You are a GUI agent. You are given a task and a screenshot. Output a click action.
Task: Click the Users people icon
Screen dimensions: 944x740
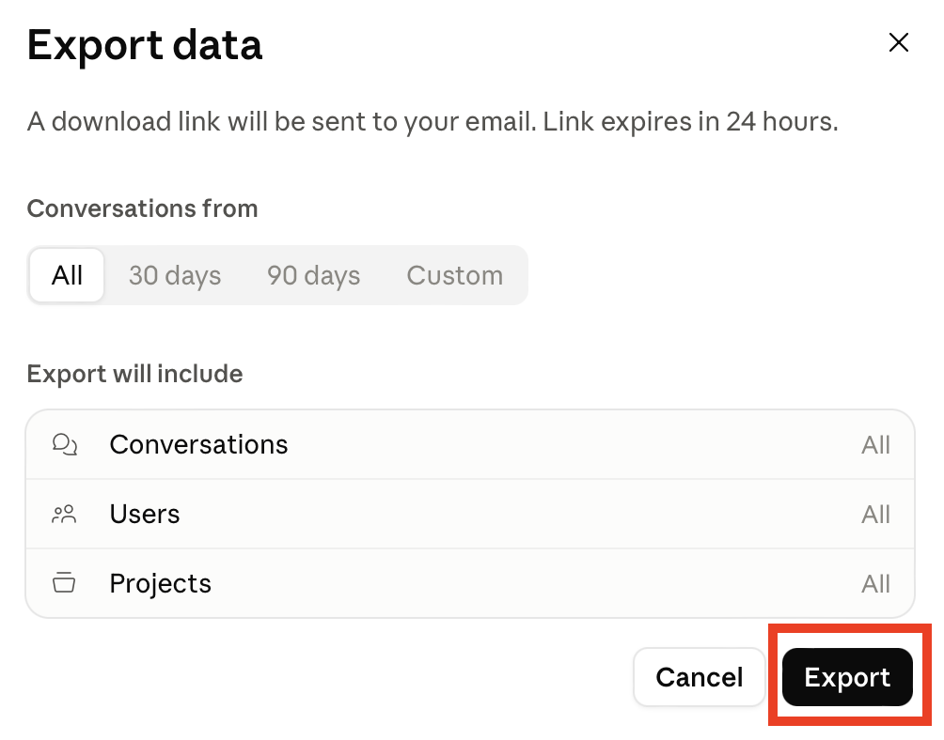click(65, 515)
